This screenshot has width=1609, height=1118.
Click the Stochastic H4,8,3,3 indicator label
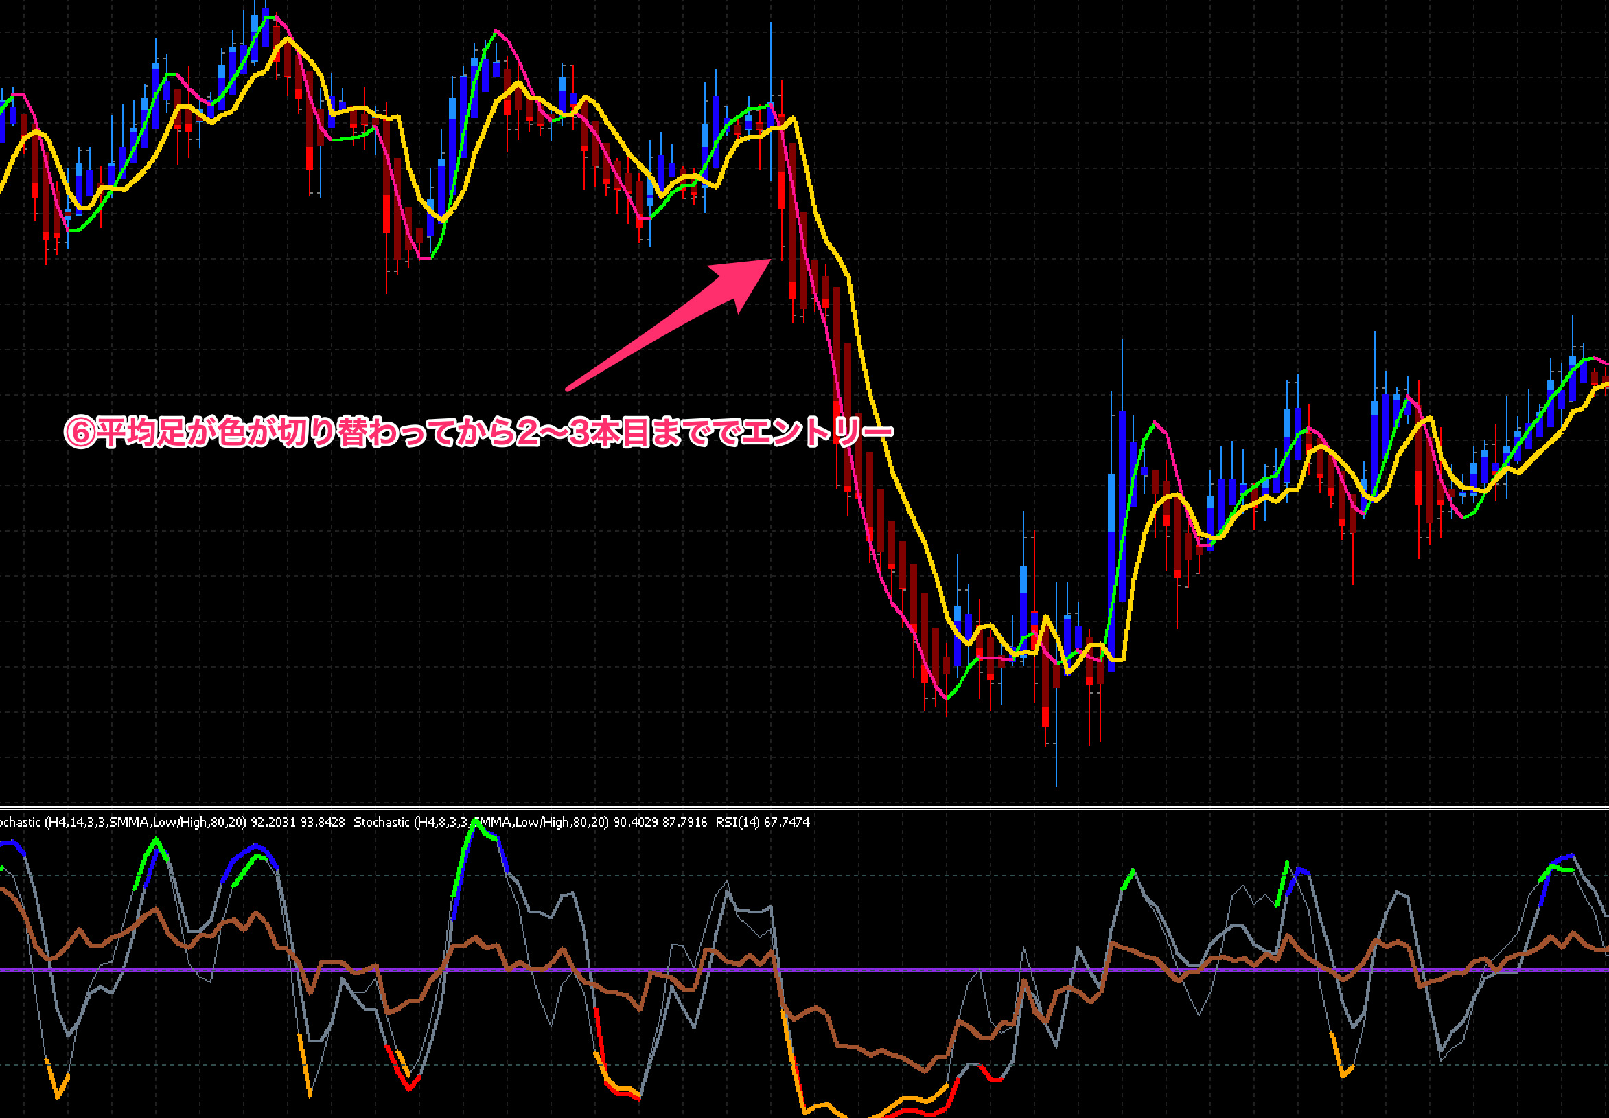pos(530,822)
